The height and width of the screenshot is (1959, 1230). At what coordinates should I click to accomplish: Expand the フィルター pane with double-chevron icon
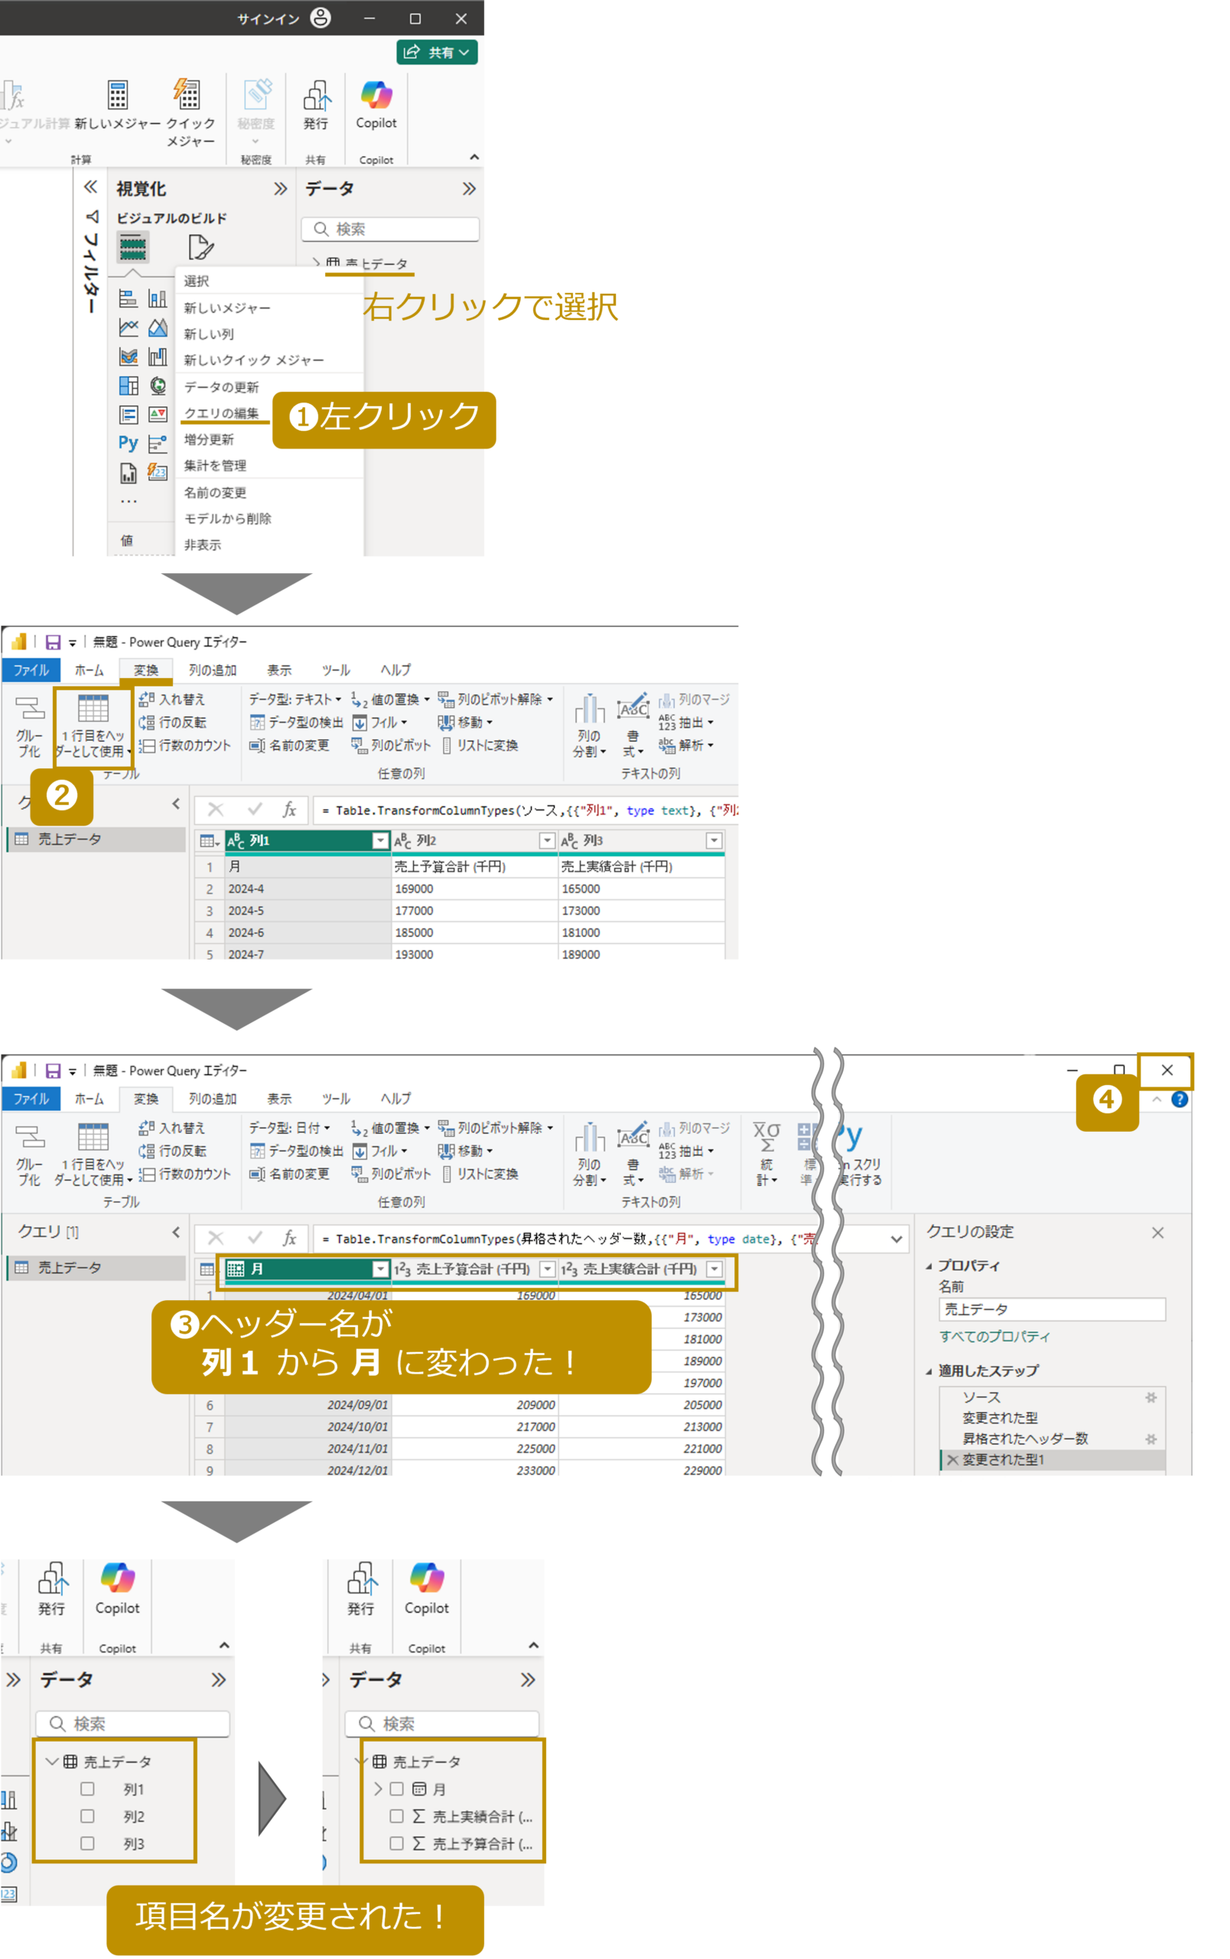tap(90, 187)
